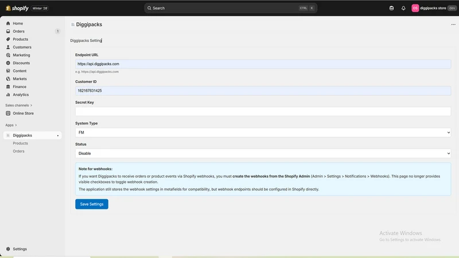This screenshot has width=459, height=258.
Task: Click the Shopify logo
Action: click(x=17, y=8)
